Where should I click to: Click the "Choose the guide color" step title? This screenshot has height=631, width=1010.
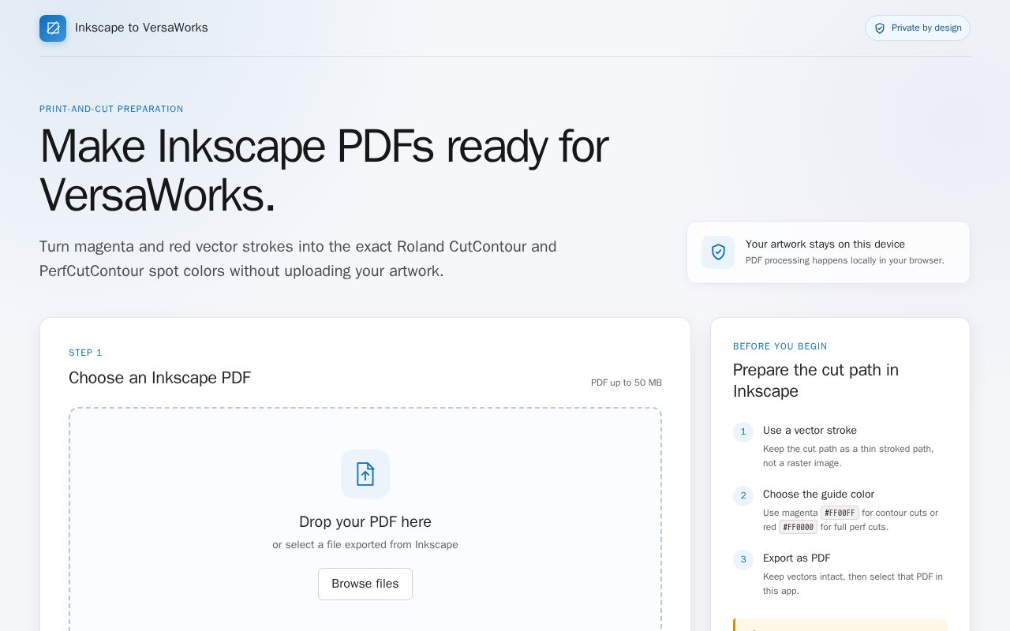(818, 494)
